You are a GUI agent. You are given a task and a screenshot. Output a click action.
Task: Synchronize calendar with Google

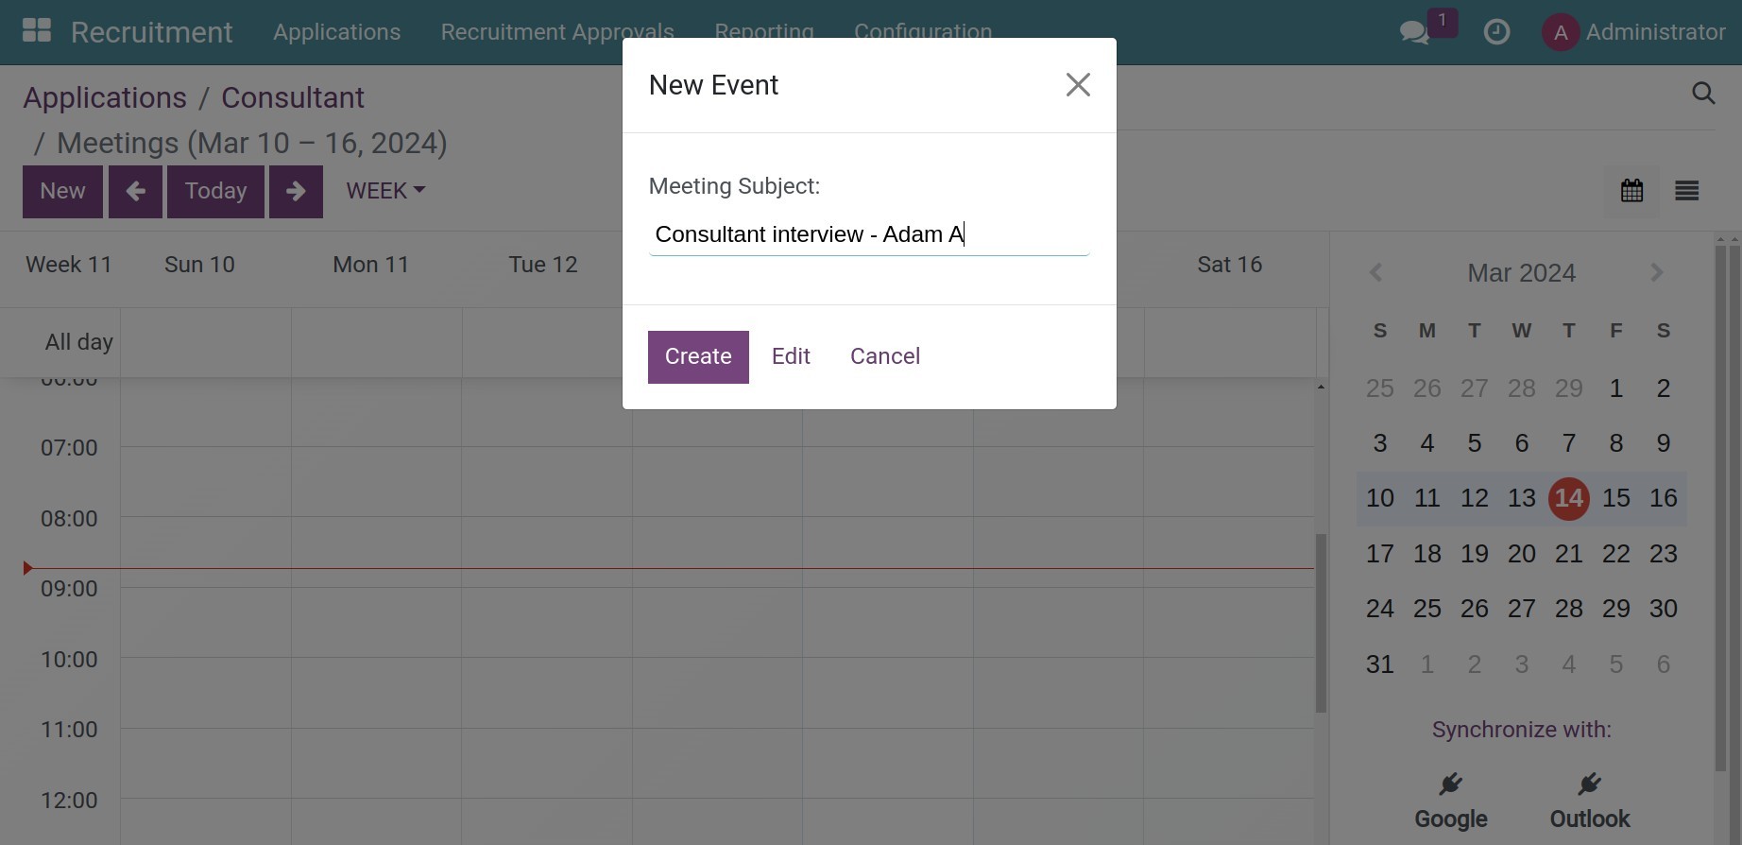(1450, 802)
